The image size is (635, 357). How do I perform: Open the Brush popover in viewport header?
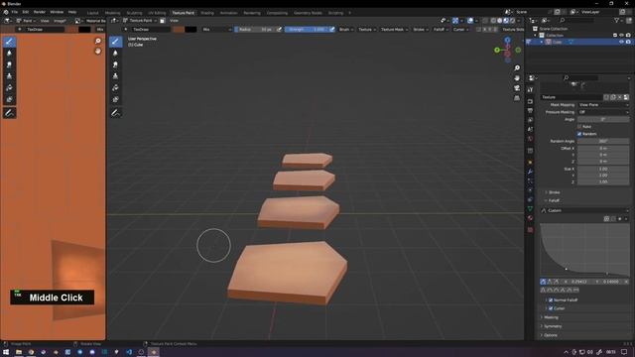[x=346, y=29]
